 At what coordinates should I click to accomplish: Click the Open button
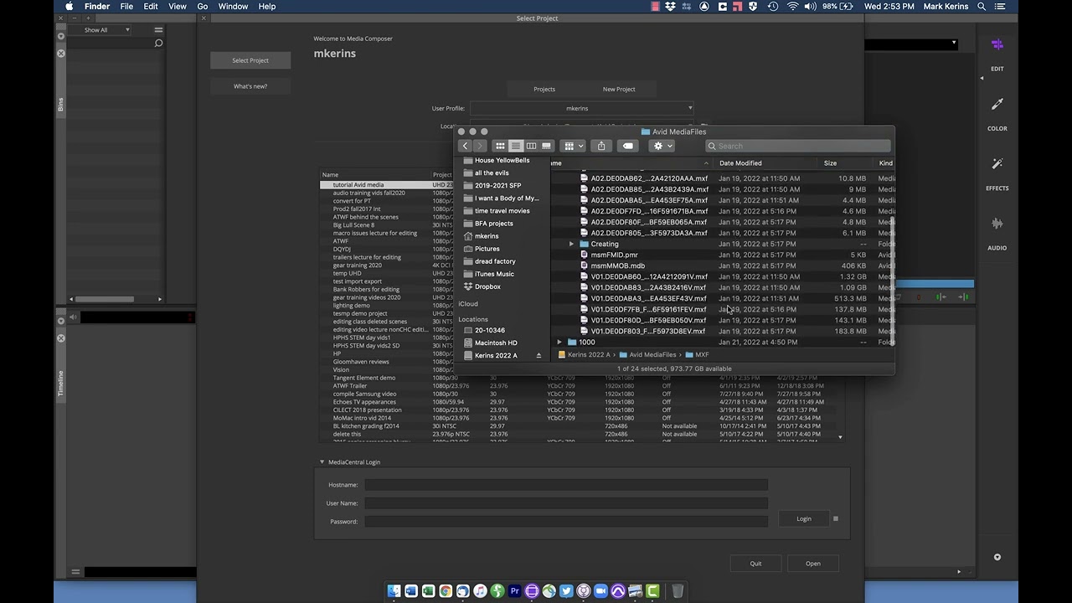[813, 564]
